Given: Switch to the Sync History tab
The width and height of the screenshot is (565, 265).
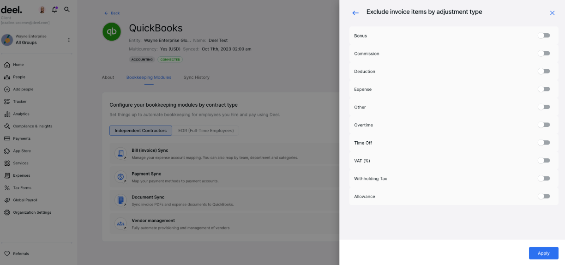Looking at the screenshot, I should click(196, 78).
